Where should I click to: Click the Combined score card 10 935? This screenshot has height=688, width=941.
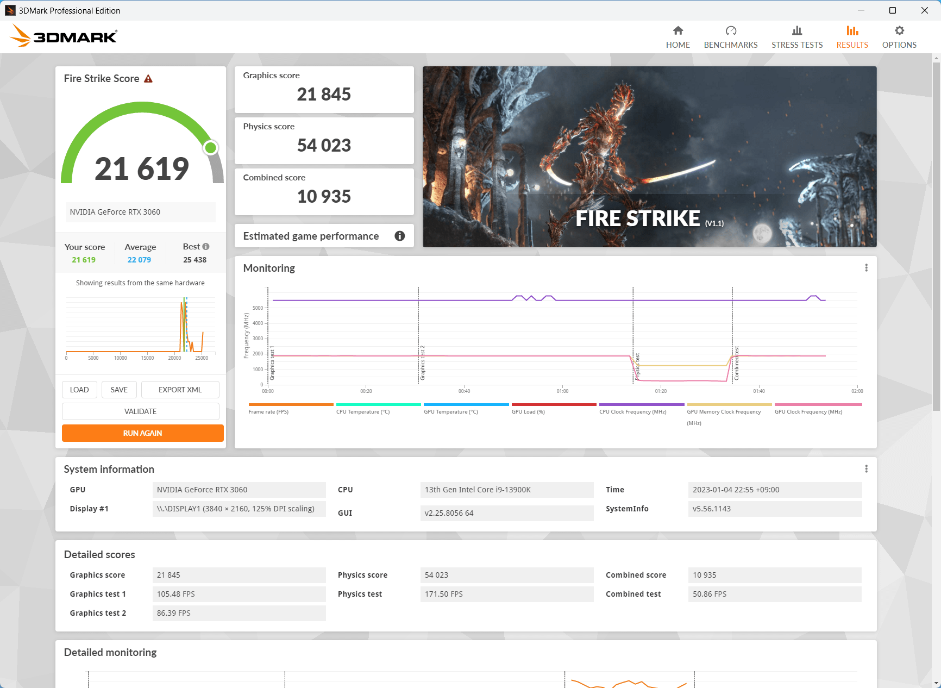[x=324, y=192]
